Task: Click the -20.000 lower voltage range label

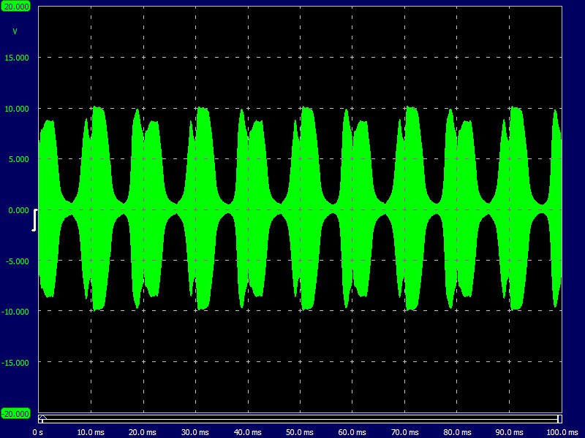Action: (x=15, y=414)
